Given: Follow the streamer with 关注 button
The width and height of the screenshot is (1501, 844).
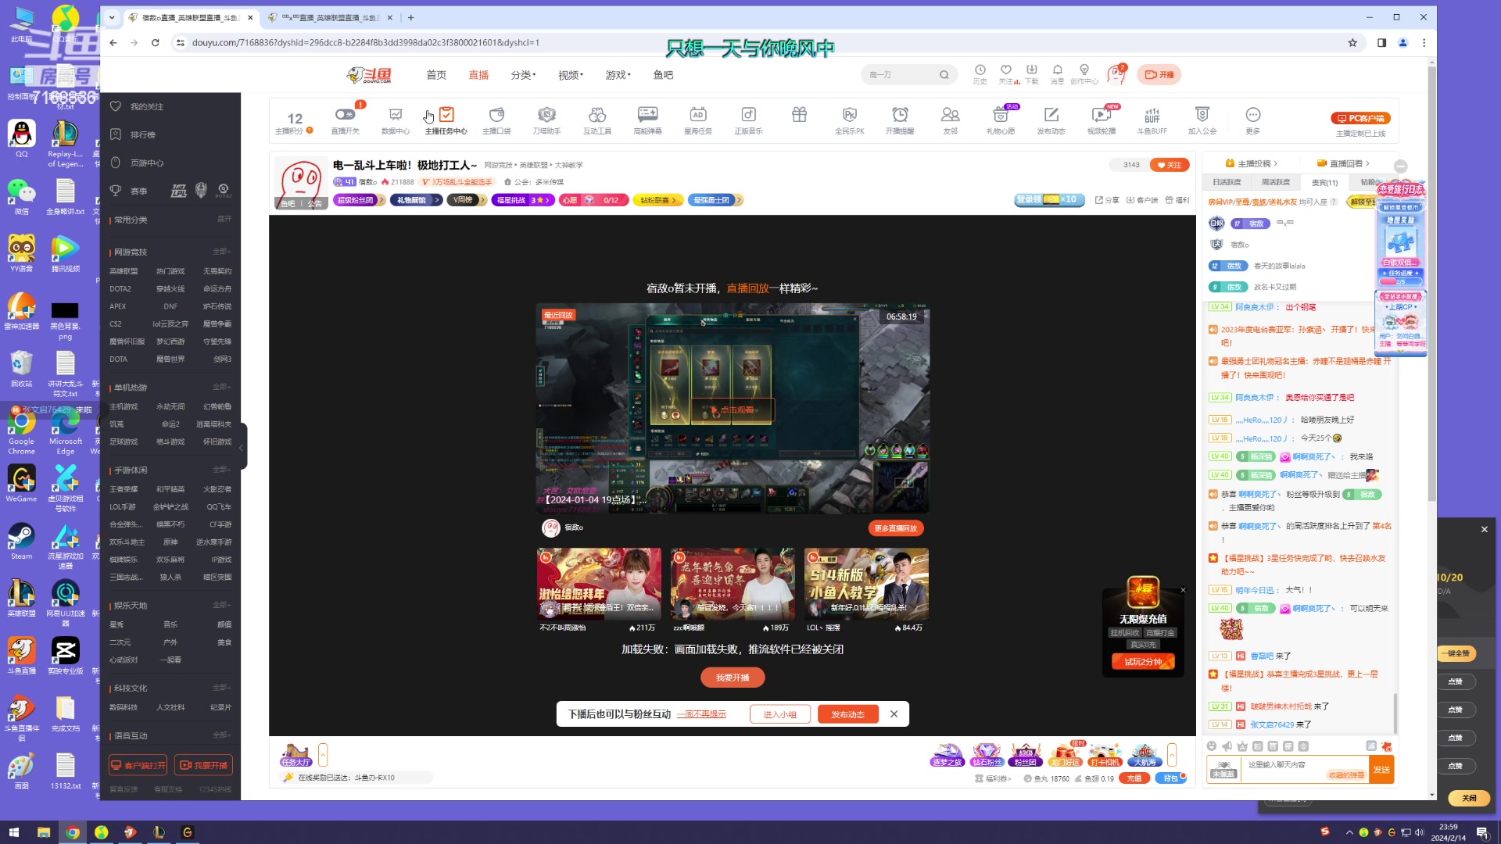Looking at the screenshot, I should (1170, 165).
